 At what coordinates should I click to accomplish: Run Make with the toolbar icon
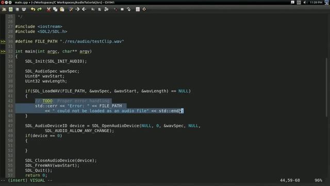click(115, 9)
